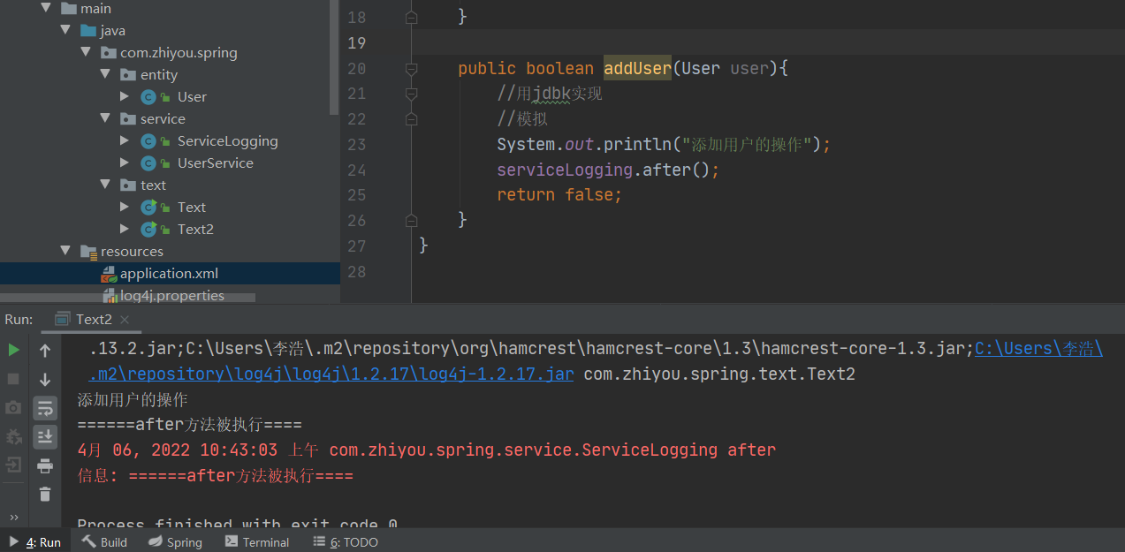The height and width of the screenshot is (552, 1125).
Task: Click 'return false;' on line 25
Action: click(559, 194)
